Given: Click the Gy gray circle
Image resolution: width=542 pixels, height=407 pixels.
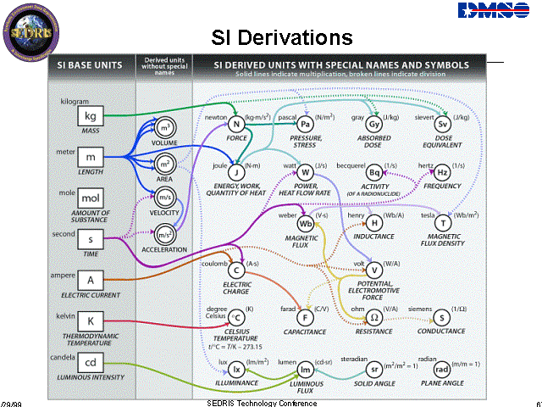Looking at the screenshot, I should [x=374, y=124].
